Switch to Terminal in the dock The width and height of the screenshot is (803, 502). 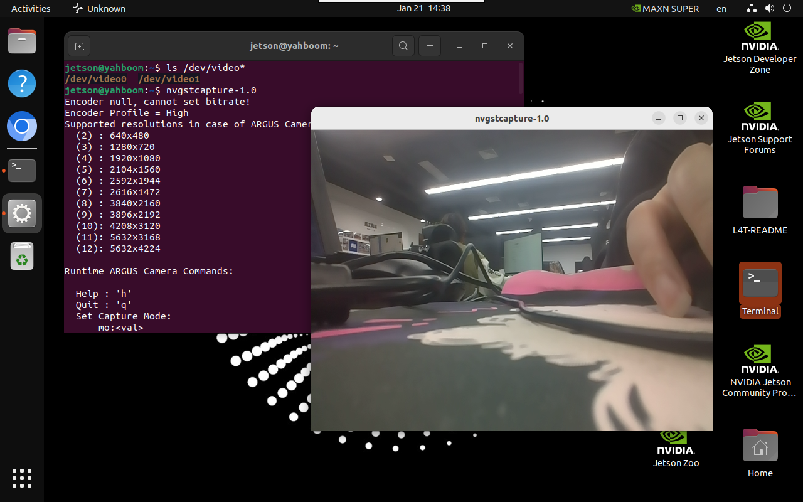[22, 170]
